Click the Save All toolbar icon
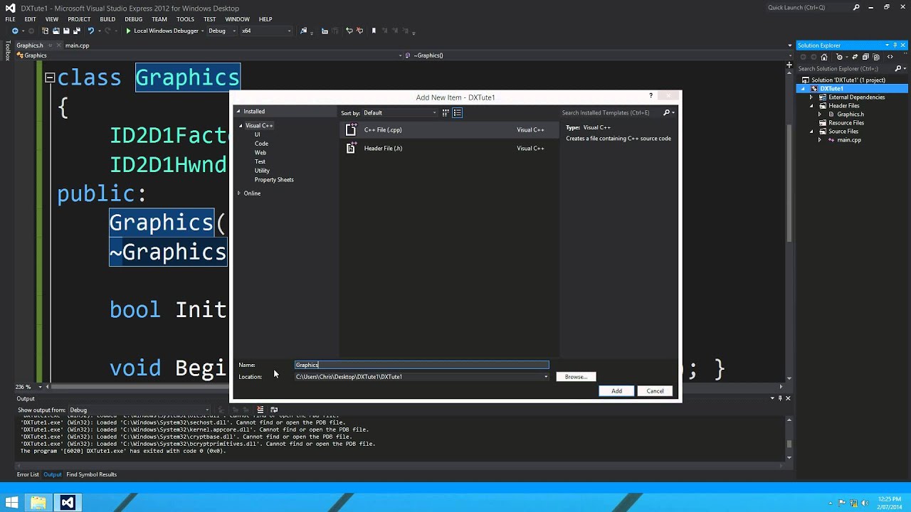 pyautogui.click(x=77, y=31)
